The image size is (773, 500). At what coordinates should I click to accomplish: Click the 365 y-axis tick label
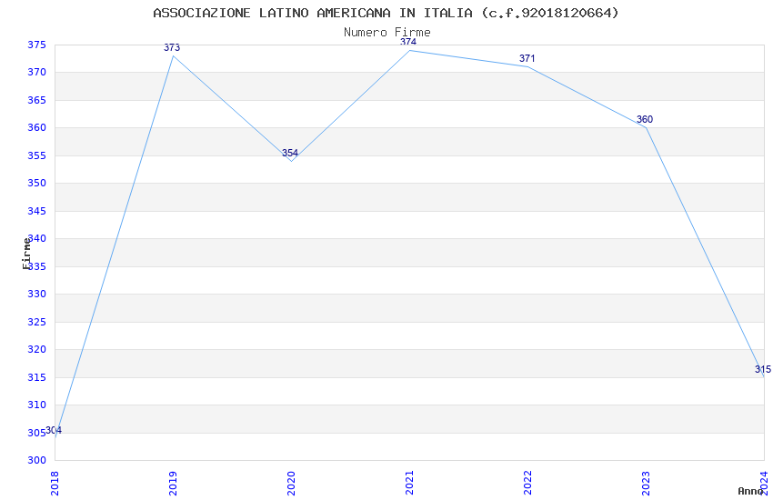click(x=36, y=101)
